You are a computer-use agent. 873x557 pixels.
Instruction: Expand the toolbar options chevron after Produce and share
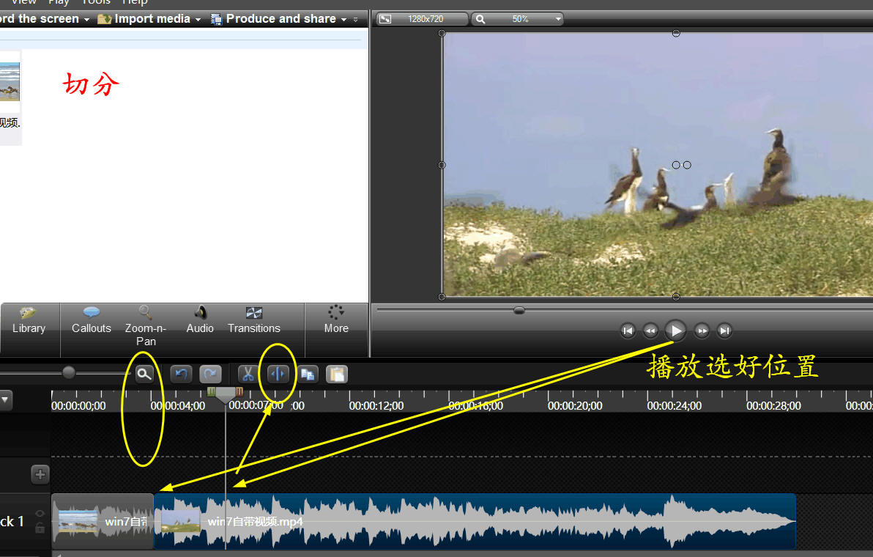[x=356, y=20]
